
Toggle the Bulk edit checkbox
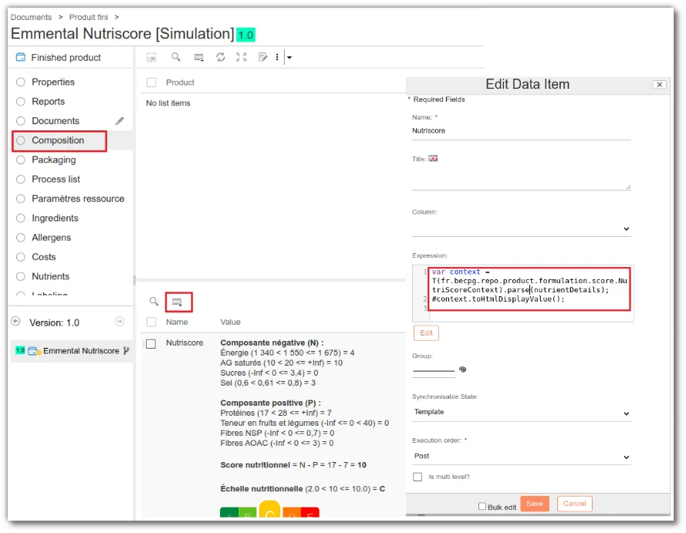[482, 506]
